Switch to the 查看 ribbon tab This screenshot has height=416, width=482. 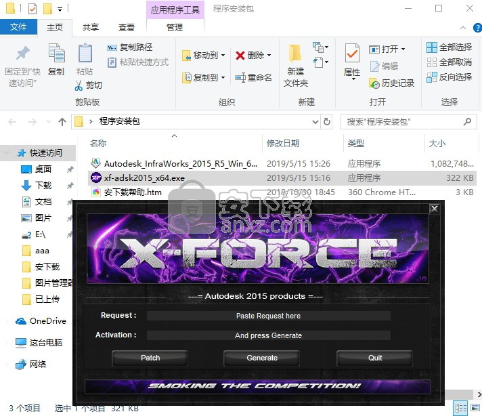[x=127, y=27]
